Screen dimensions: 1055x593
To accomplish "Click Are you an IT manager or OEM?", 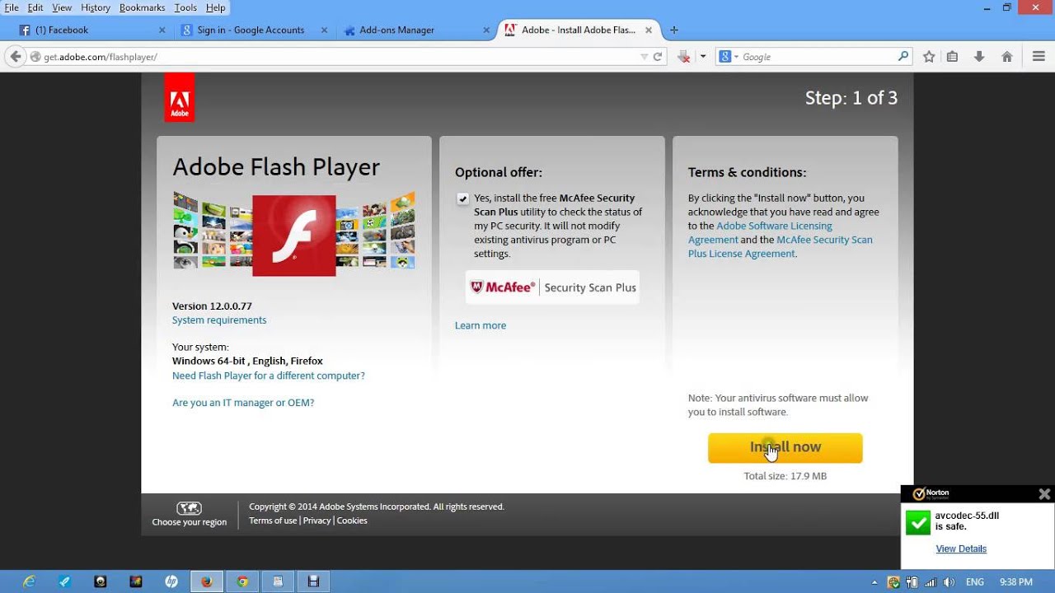I will coord(243,403).
